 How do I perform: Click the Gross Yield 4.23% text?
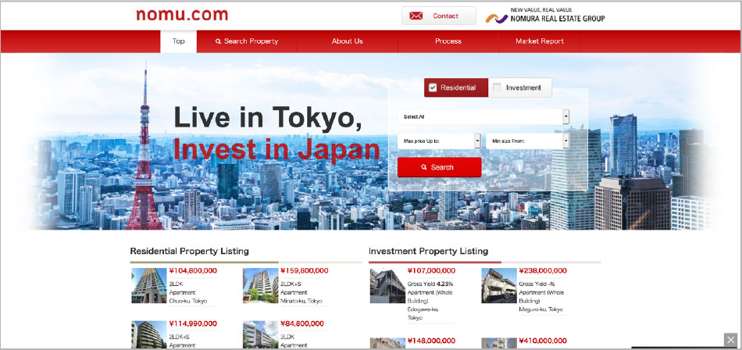[x=430, y=284]
